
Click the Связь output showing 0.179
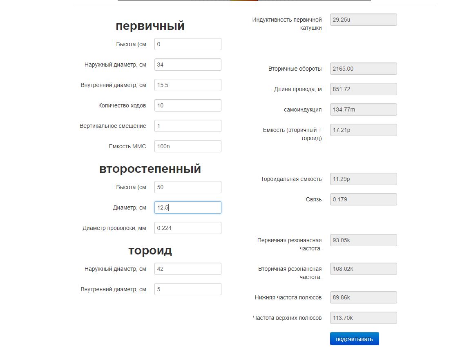[364, 199]
